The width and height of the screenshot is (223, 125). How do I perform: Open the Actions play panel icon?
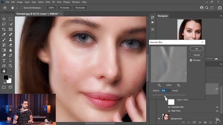(x=153, y=22)
